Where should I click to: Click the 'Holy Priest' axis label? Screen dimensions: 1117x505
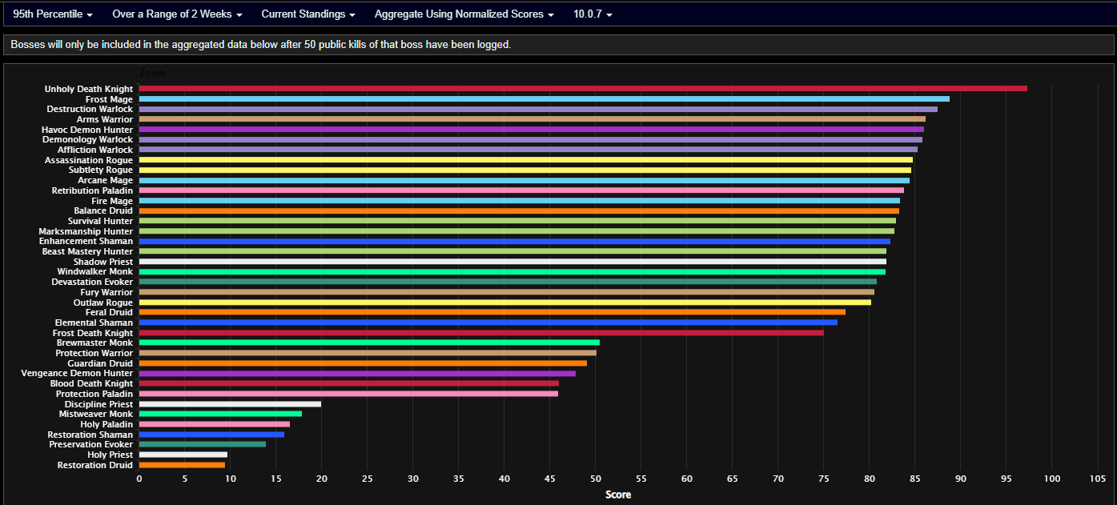pos(110,455)
